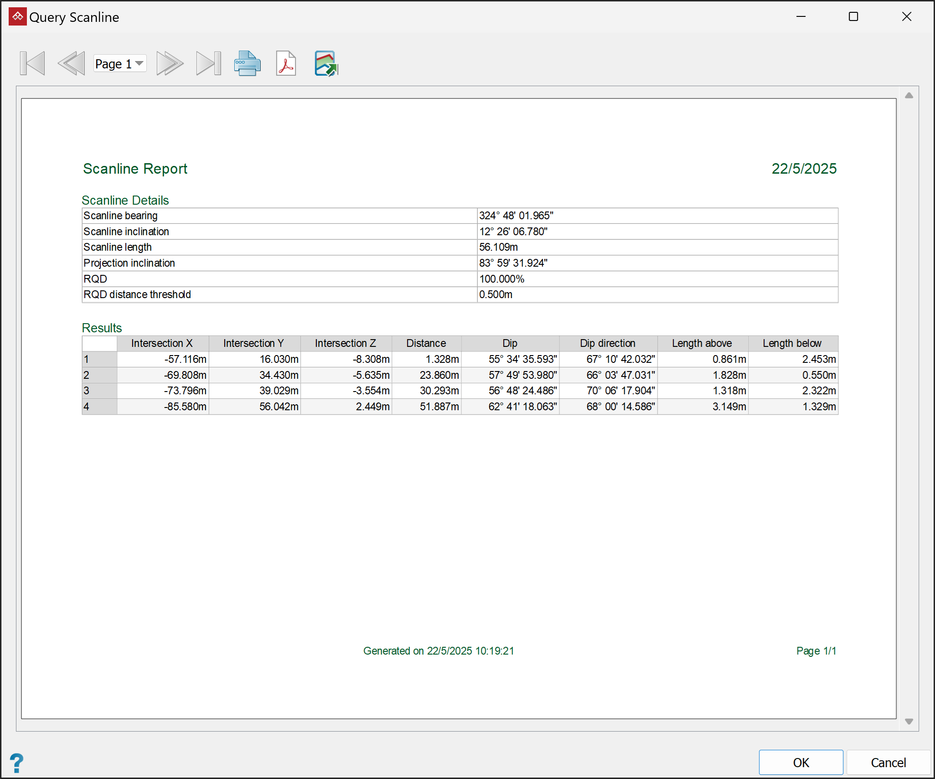Viewport: 935px width, 779px height.
Task: Export the report as PDF
Action: tap(286, 63)
